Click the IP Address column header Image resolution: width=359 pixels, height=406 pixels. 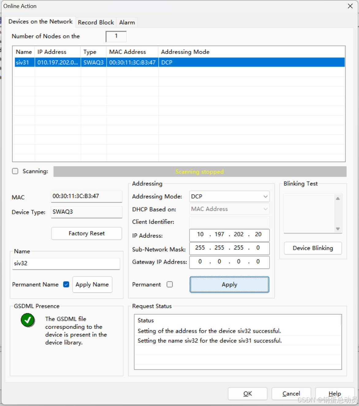58,52
